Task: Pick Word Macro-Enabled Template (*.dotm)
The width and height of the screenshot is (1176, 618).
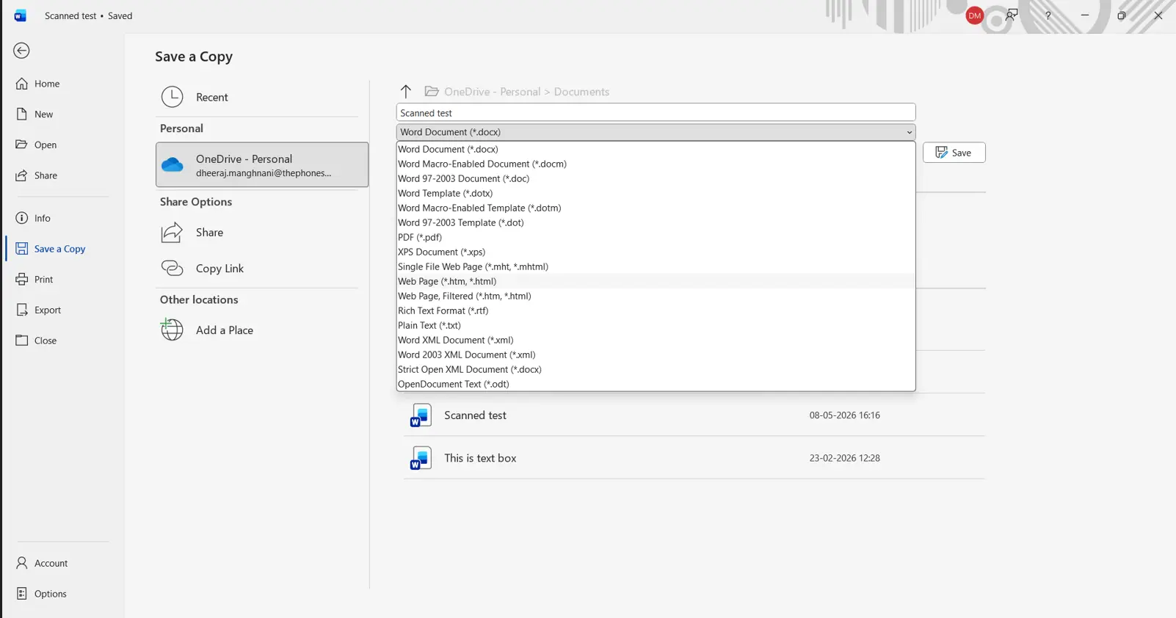Action: (656, 208)
